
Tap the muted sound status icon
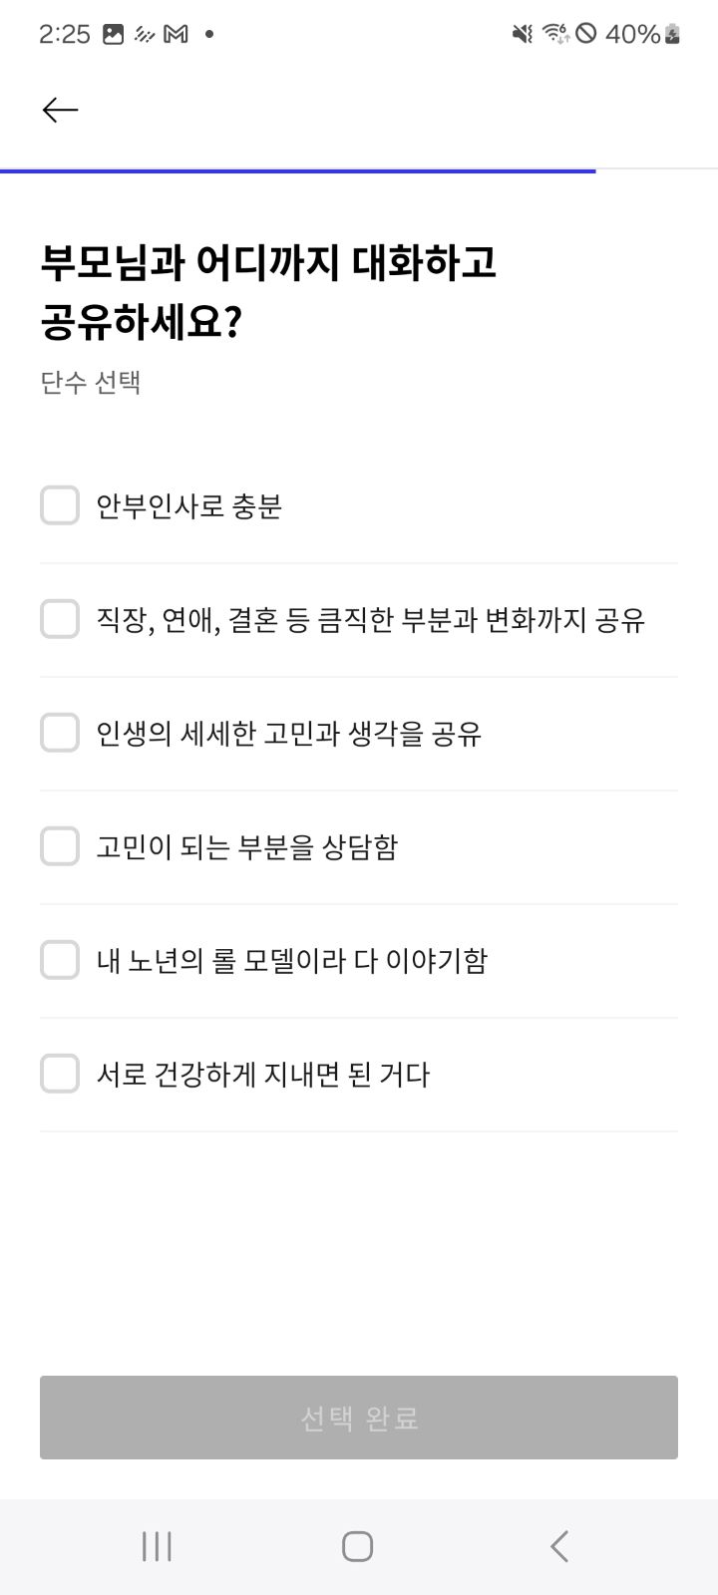tap(523, 34)
